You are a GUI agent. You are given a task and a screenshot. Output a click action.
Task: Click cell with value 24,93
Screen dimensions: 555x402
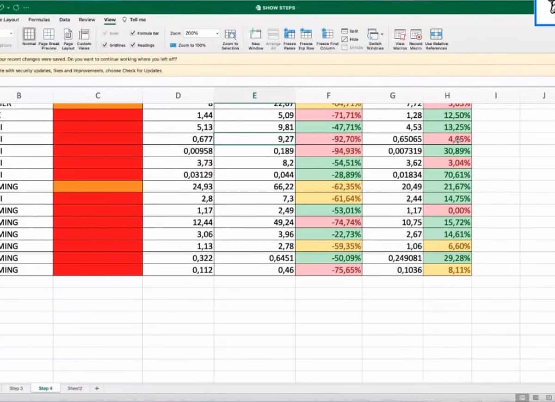click(x=178, y=187)
